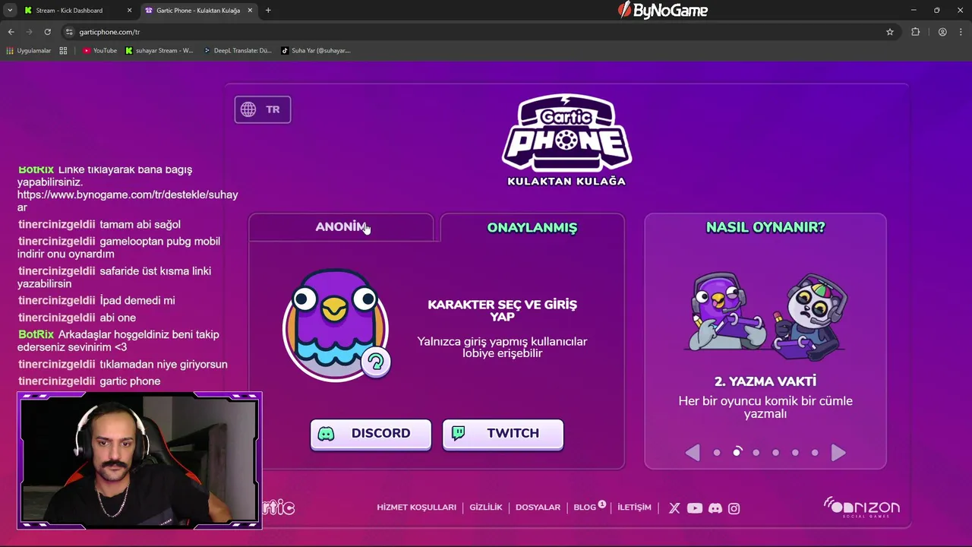Click the NASIL OYNANIR? heading
The width and height of the screenshot is (972, 547).
(x=765, y=227)
